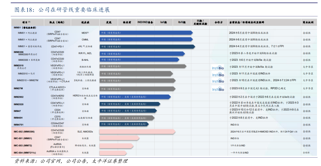
Task: Click the 资料来源 source note at bottom
Action: point(70,161)
